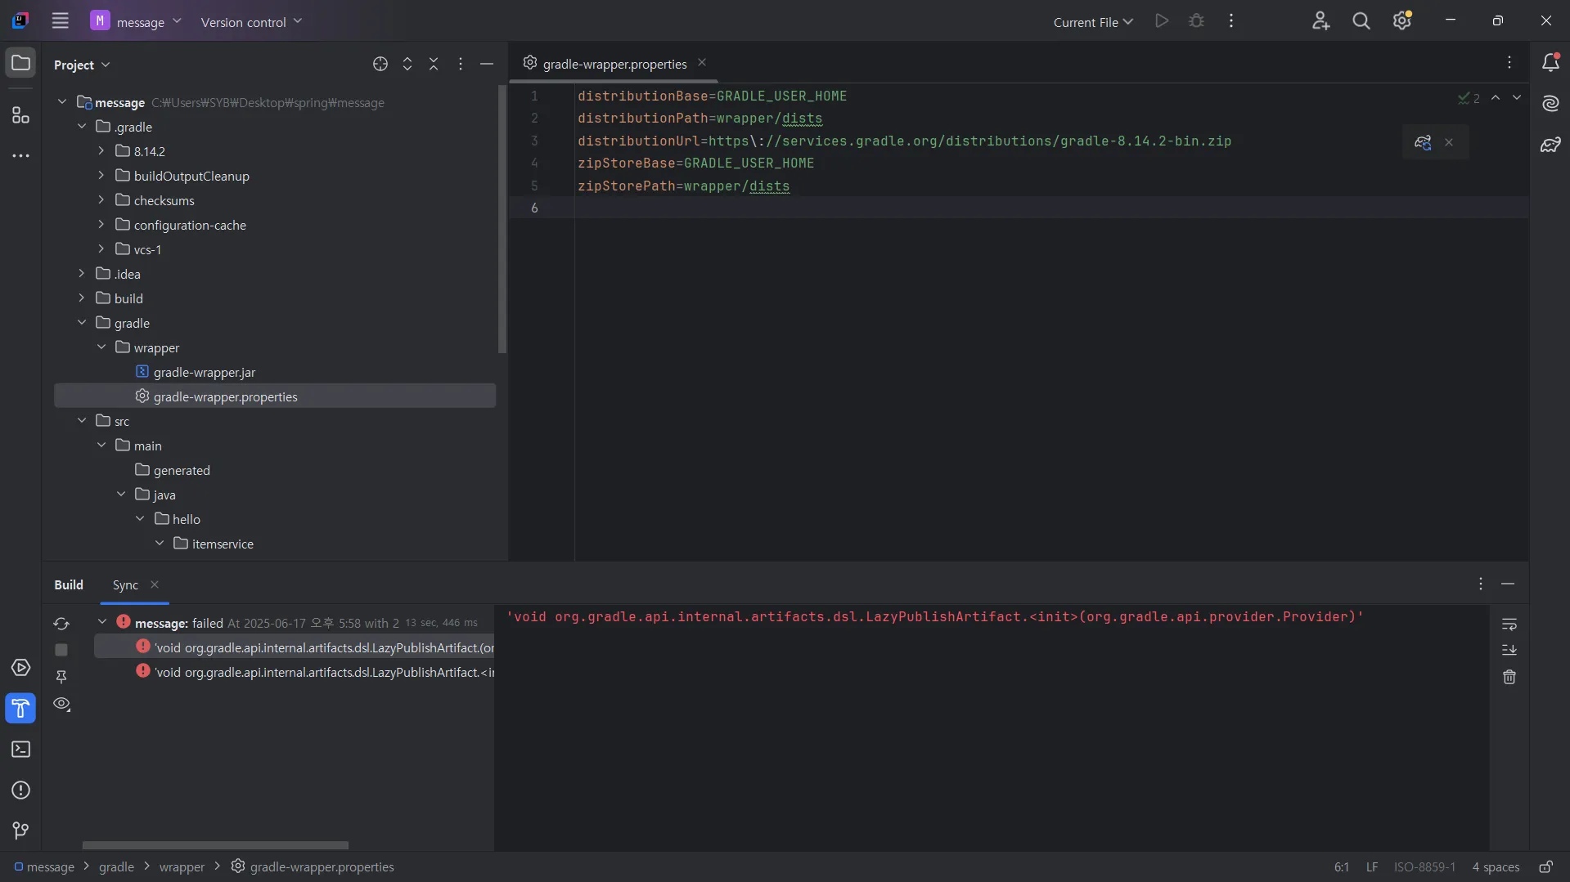Viewport: 1570px width, 882px height.
Task: Toggle scroll to end of output
Action: click(1509, 650)
